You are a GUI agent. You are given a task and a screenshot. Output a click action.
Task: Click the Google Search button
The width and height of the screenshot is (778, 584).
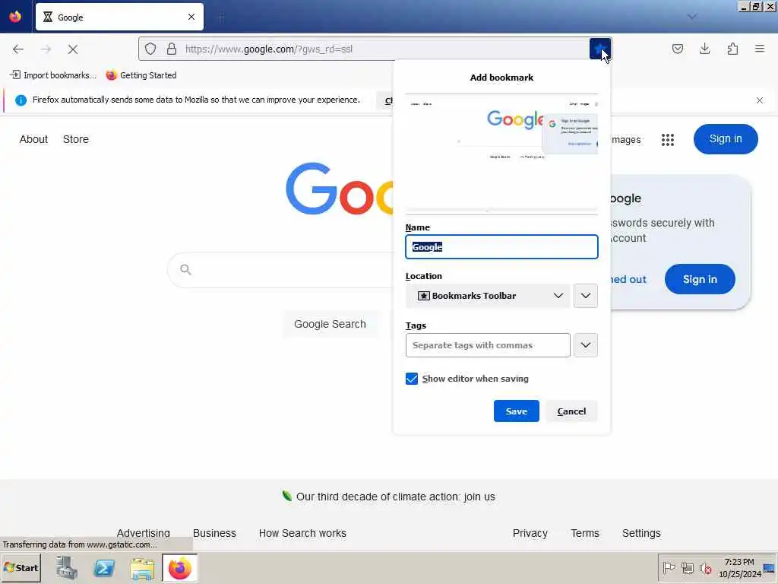(x=330, y=324)
